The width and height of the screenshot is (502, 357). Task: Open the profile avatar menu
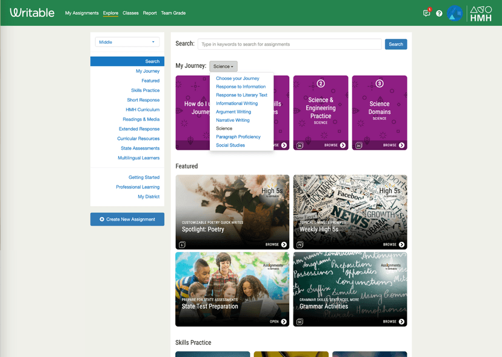[453, 13]
